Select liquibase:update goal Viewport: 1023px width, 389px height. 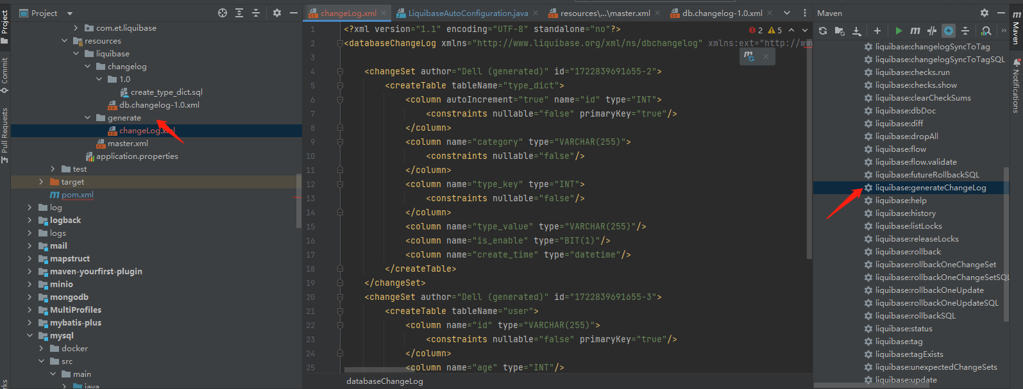click(x=900, y=380)
